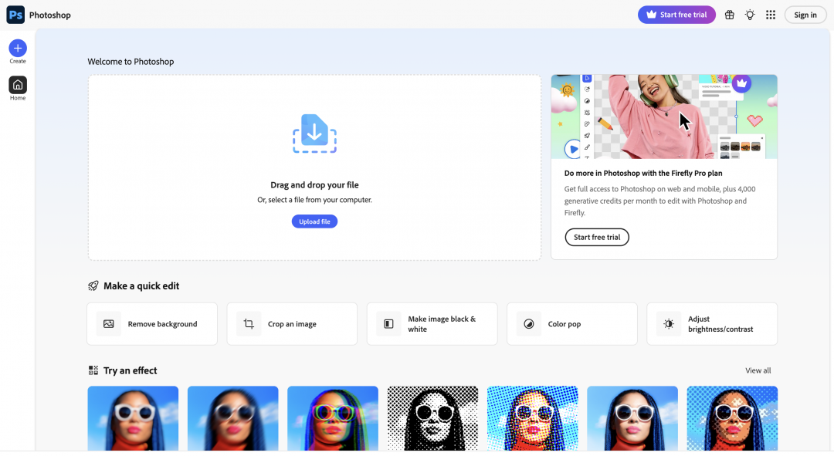Click the Remove background icon
This screenshot has width=834, height=456.
pyautogui.click(x=109, y=324)
